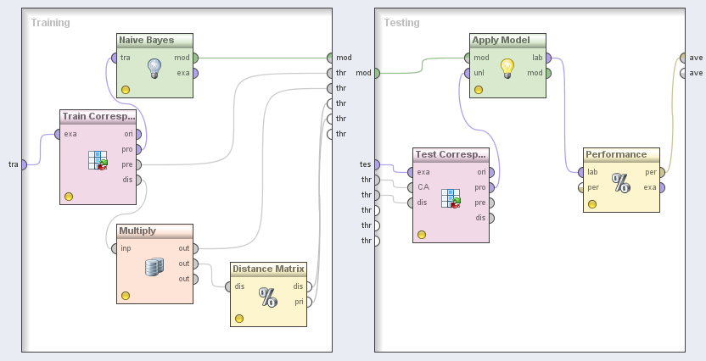Screen dimensions: 706x361
Task: Click the Apply Model lightbulb icon
Action: pos(507,68)
